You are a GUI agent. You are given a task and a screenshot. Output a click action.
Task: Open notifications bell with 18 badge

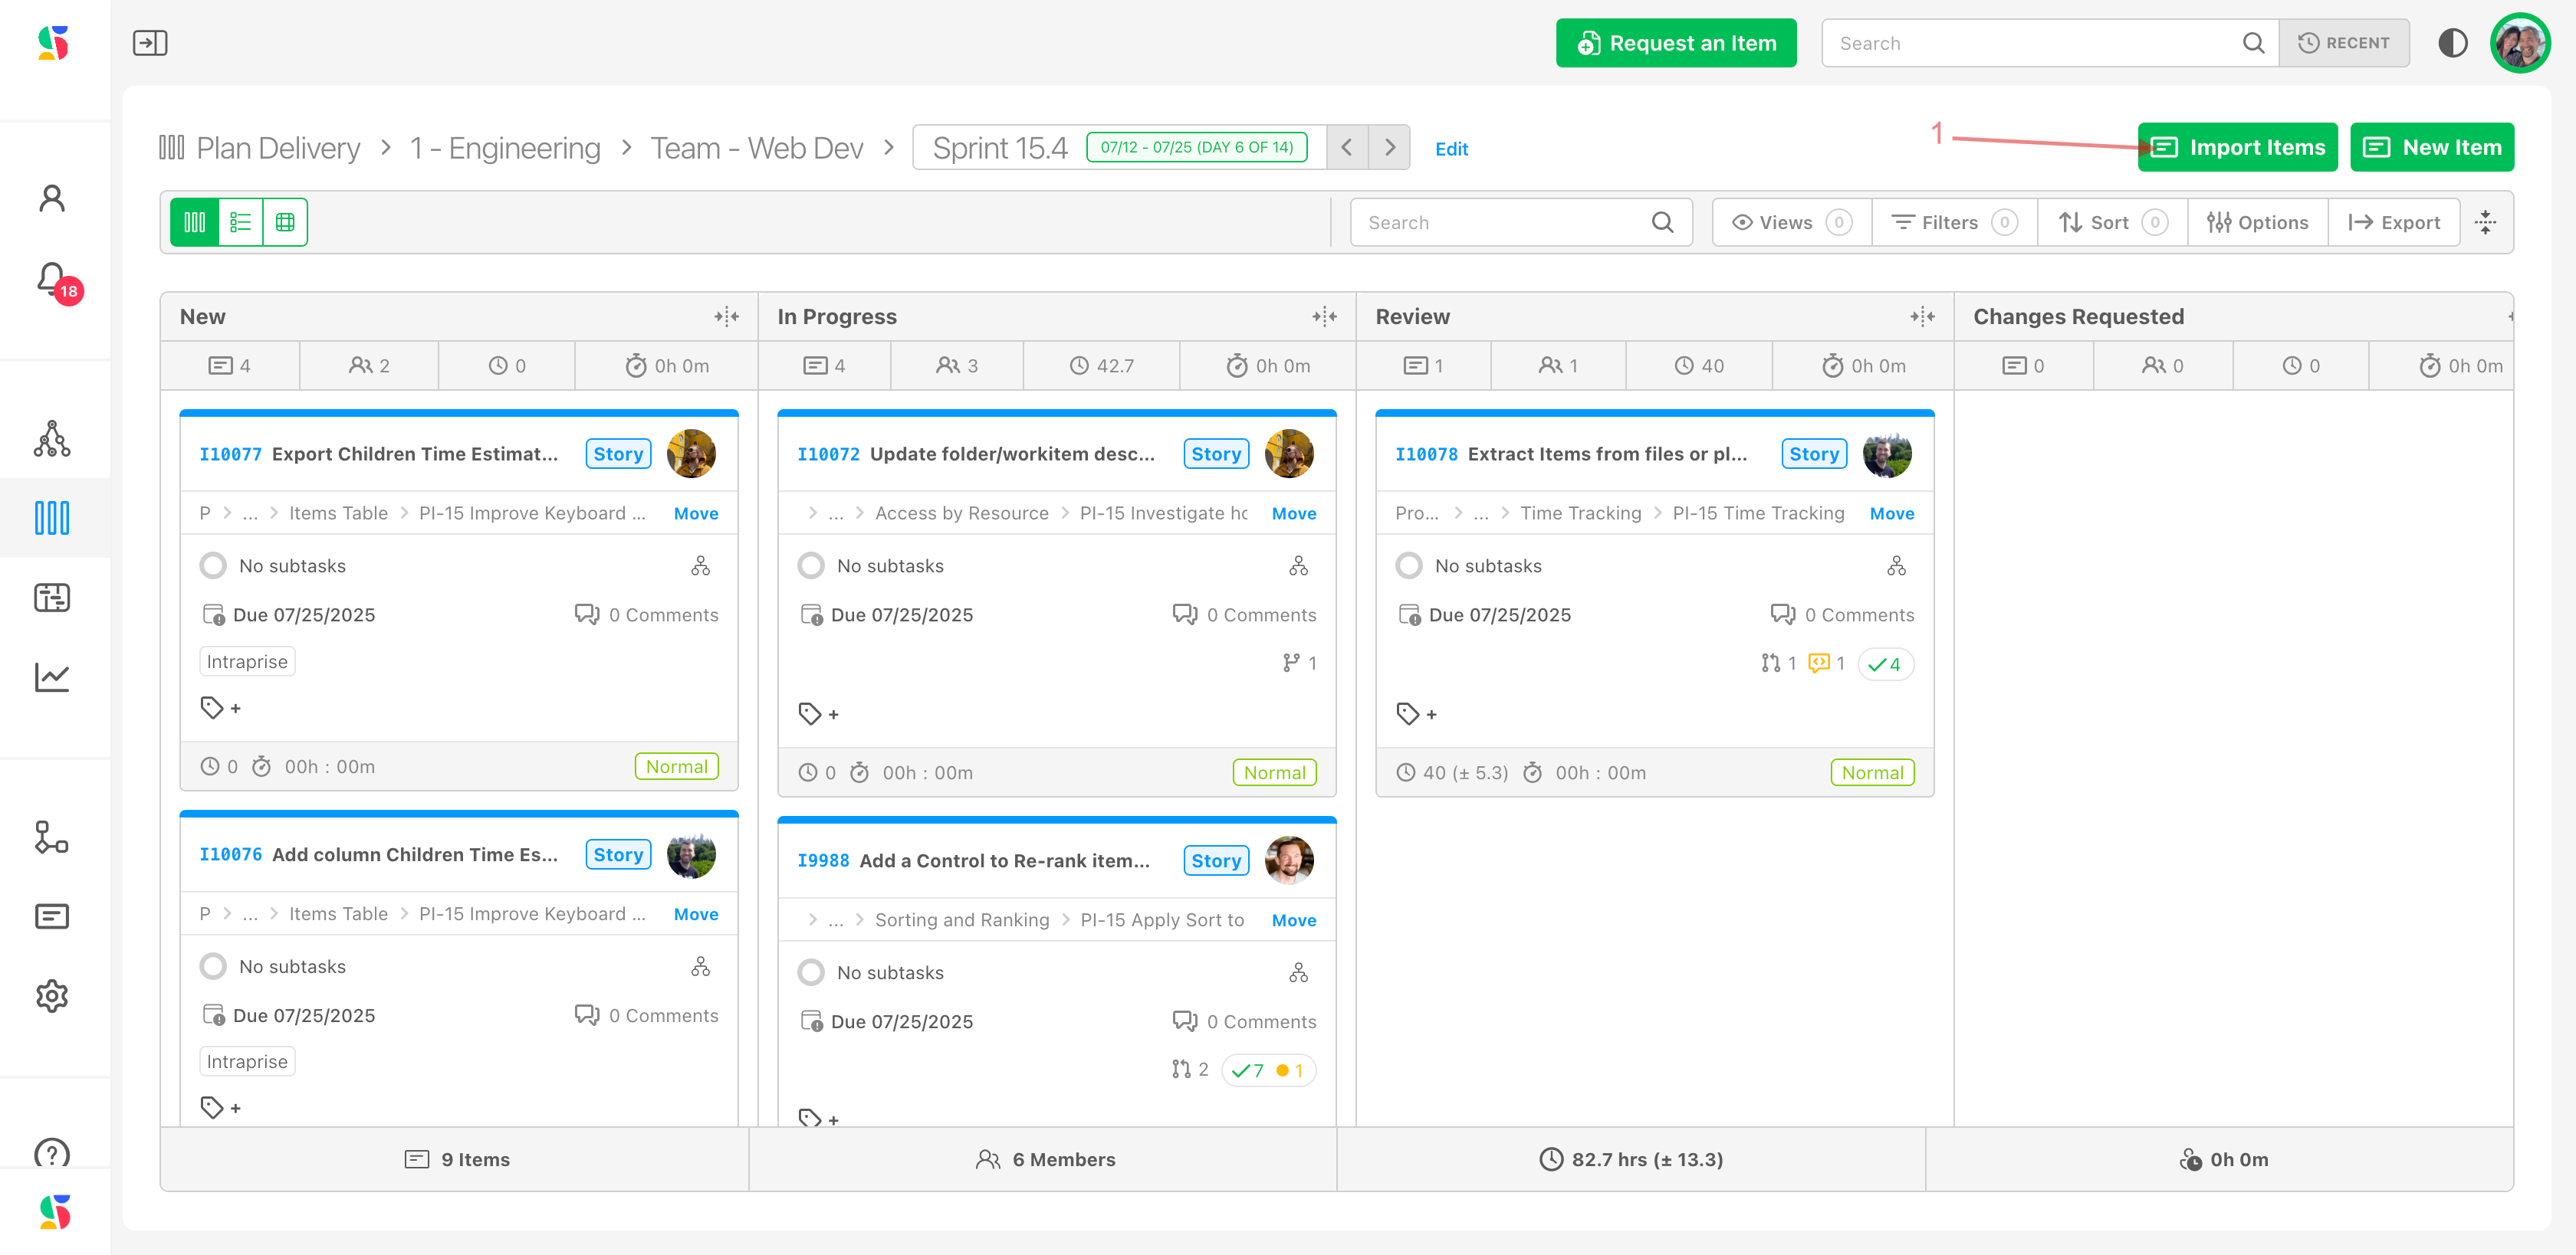point(52,280)
